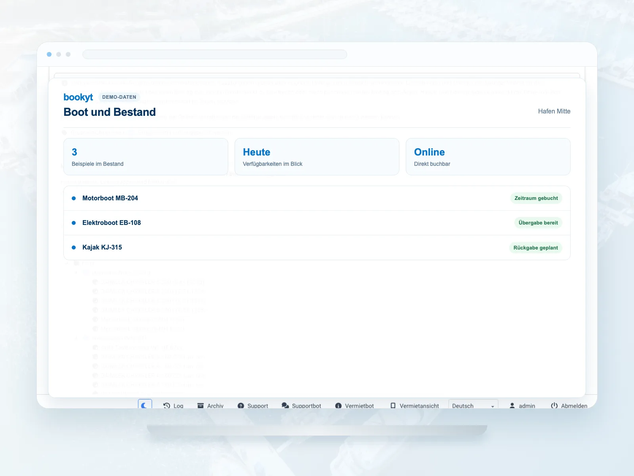
Task: Click the bookyt logo
Action: point(78,97)
